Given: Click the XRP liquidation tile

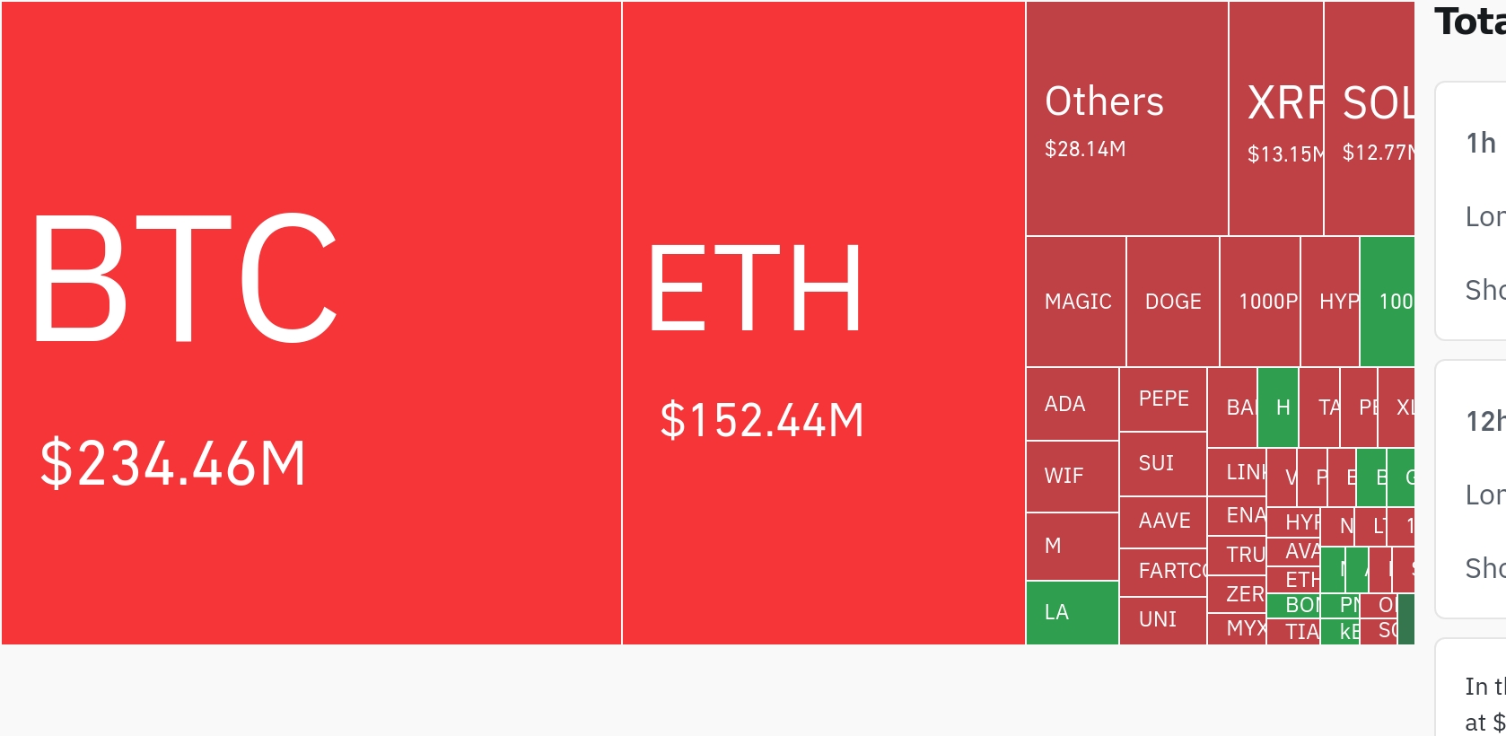Looking at the screenshot, I should point(1275,118).
